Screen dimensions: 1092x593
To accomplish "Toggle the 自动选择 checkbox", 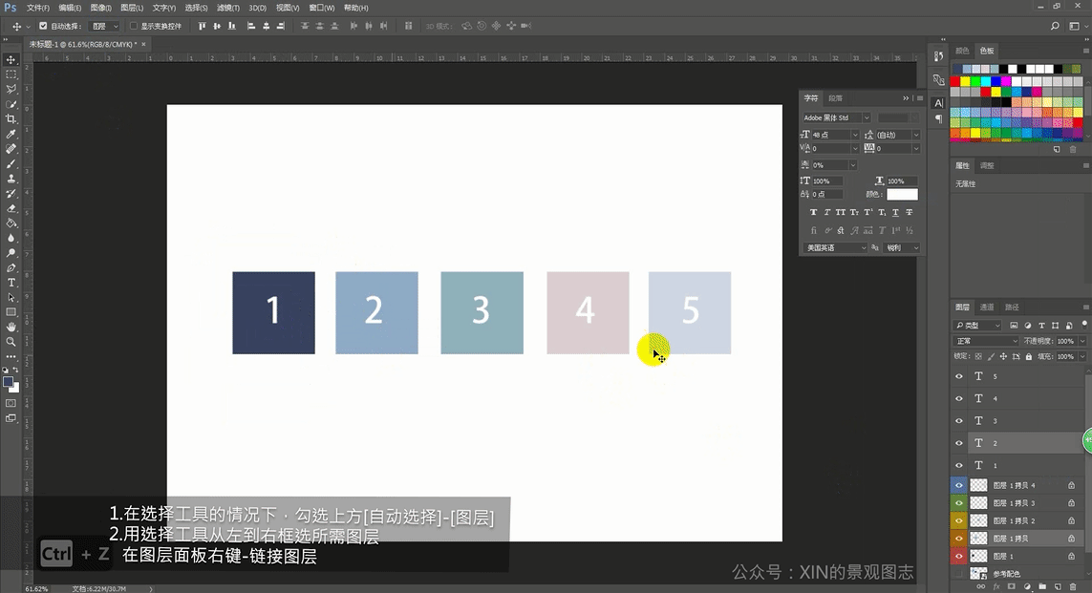I will click(x=43, y=26).
